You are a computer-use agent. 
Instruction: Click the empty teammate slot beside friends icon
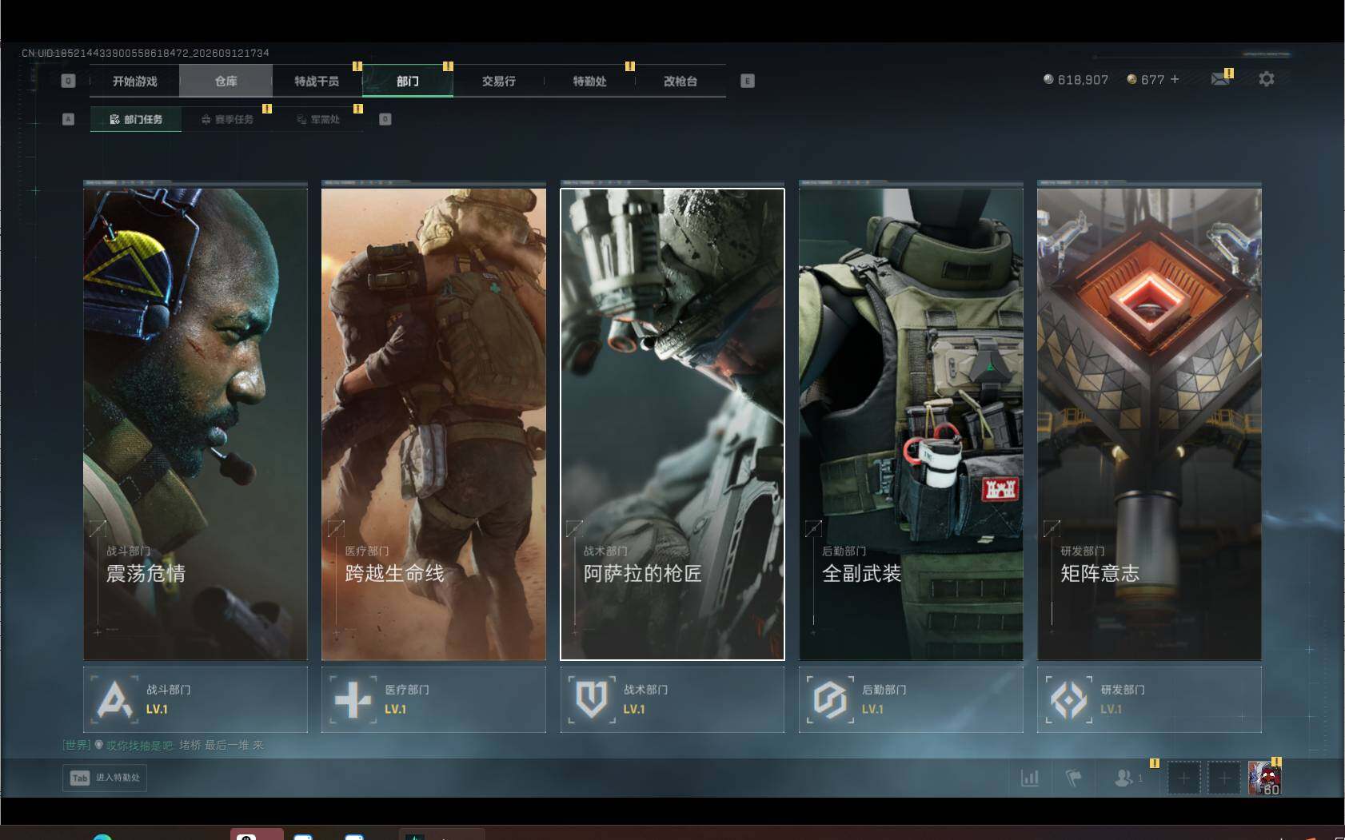(x=1184, y=778)
